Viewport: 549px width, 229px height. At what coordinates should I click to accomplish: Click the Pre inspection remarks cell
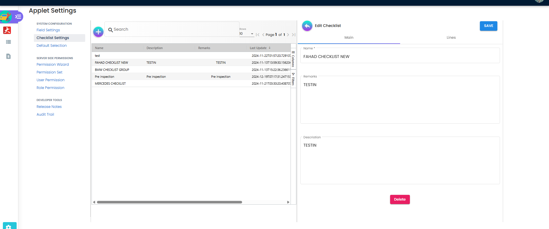pos(221,77)
